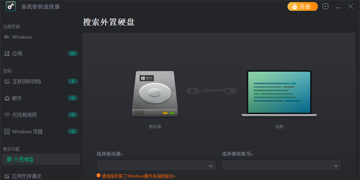360x180 pixels.
Task: Click the Windows key icon in sidebar
Action: 7,37
